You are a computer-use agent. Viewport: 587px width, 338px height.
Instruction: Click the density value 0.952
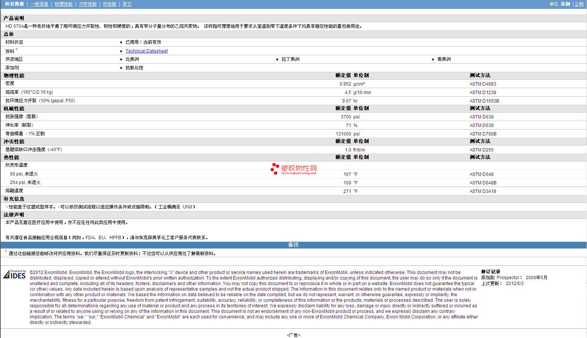tap(345, 84)
